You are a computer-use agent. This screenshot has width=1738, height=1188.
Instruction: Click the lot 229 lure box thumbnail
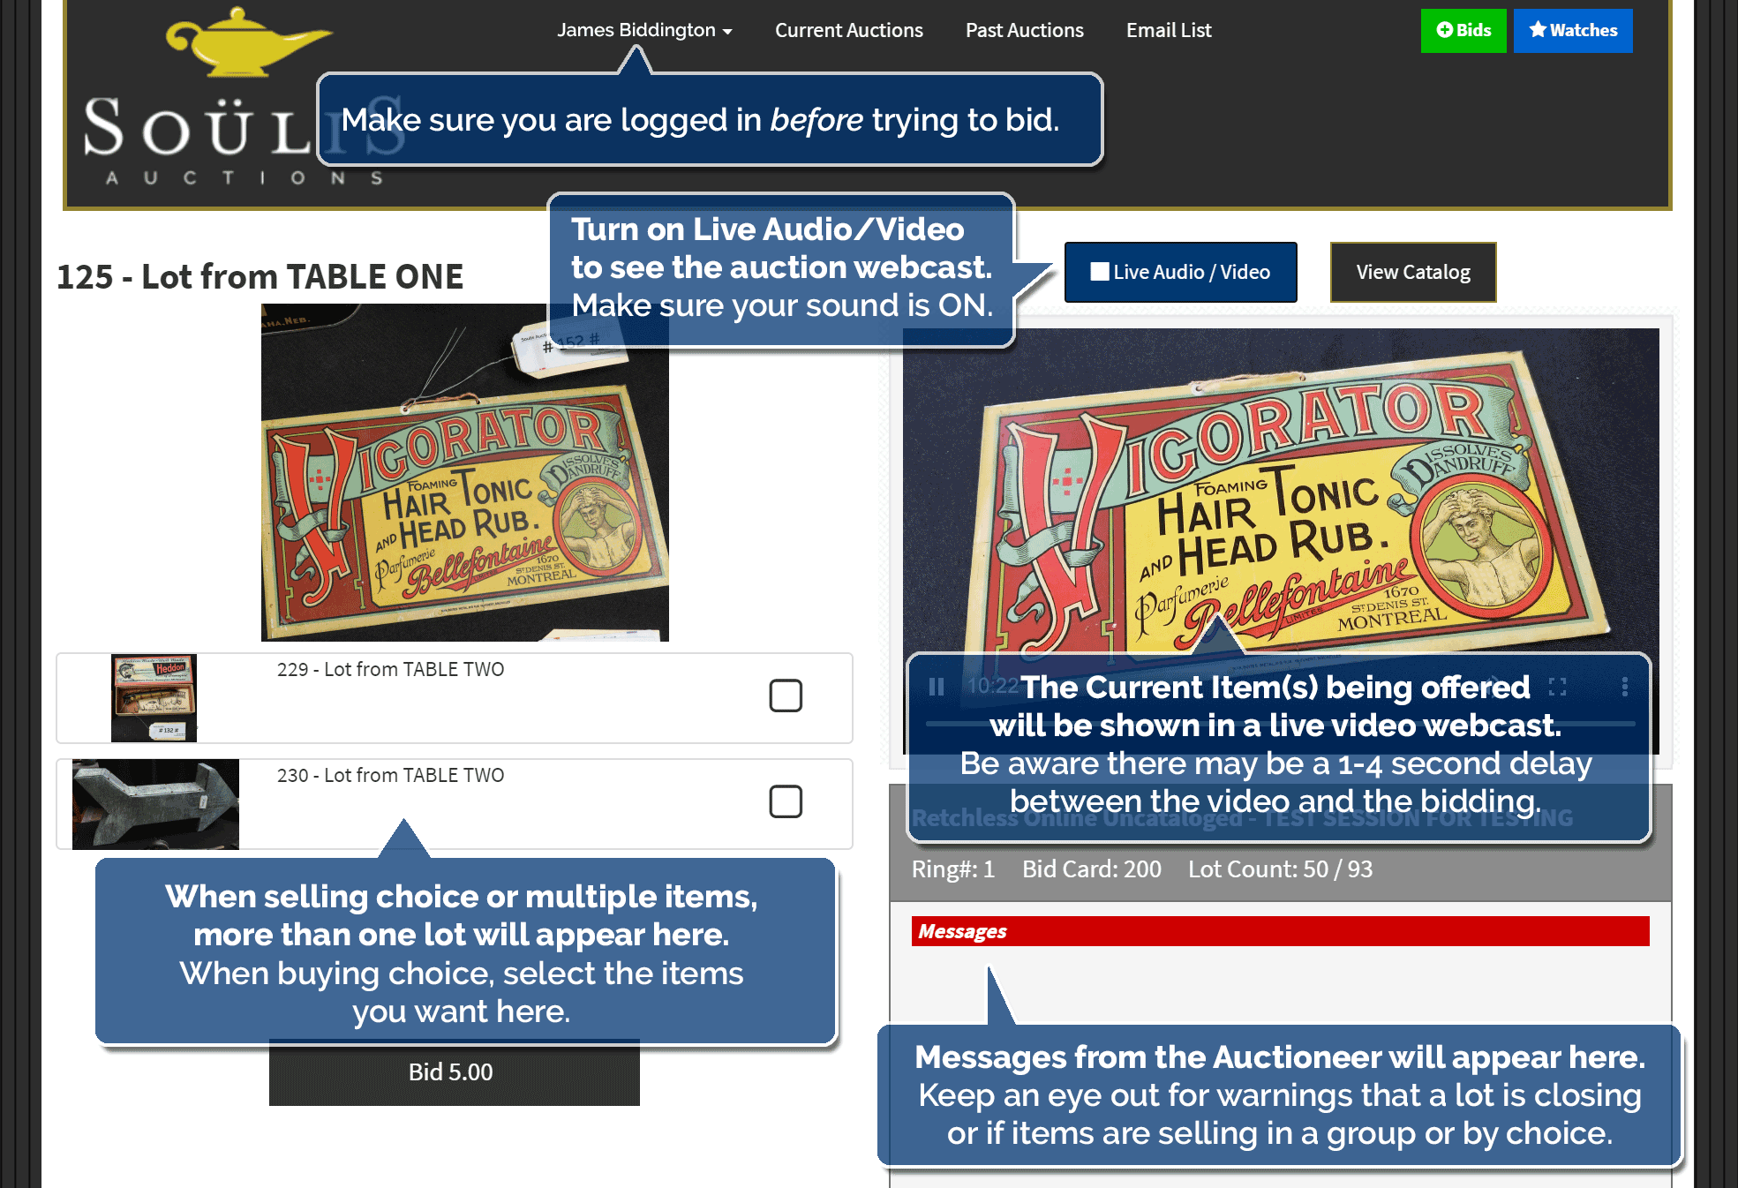point(154,697)
